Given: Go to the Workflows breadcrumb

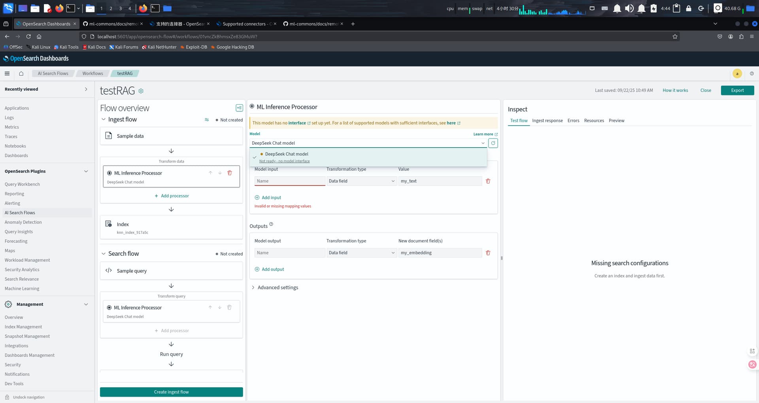Looking at the screenshot, I should coord(93,73).
